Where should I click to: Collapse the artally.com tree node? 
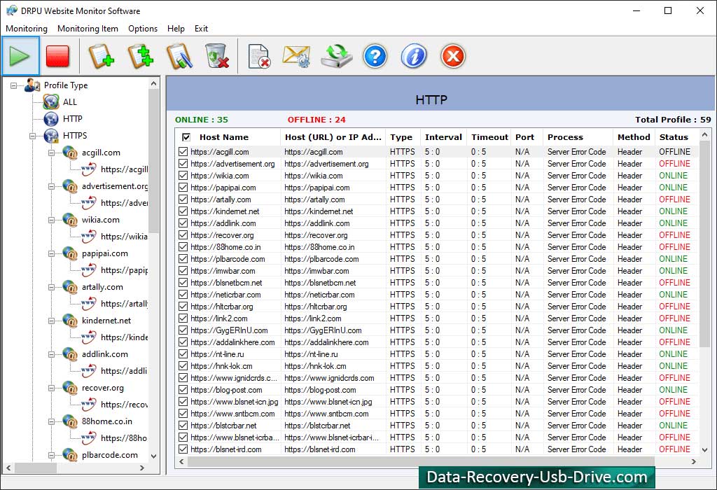pyautogui.click(x=52, y=287)
